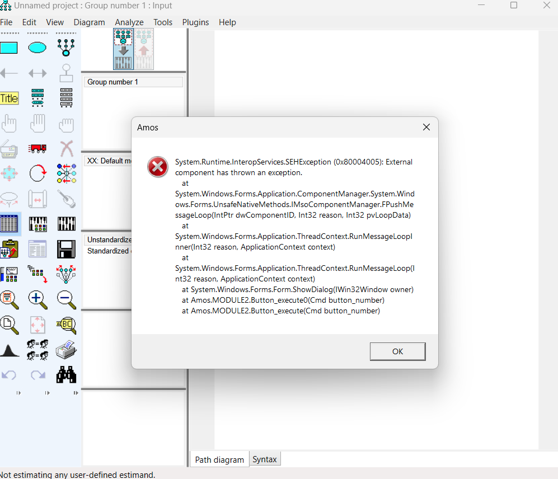Select the Preserve symmetries tool

click(x=66, y=274)
